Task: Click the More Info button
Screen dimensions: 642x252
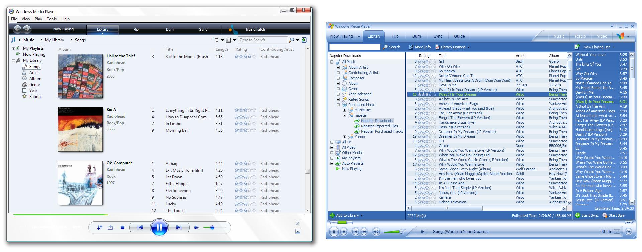Action: 420,47
